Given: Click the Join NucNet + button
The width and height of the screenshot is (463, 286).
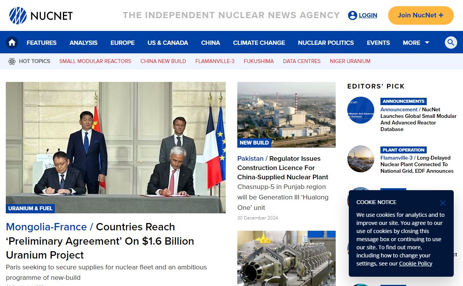Looking at the screenshot, I should [421, 15].
